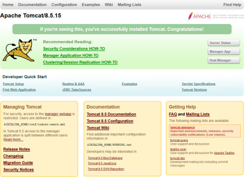Open the Configuration menu item
Screen dimensions: 245x177
[64, 5]
